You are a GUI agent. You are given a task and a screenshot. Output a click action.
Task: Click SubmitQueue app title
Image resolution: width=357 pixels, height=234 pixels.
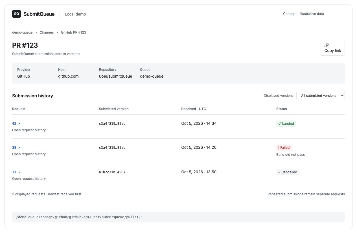pyautogui.click(x=39, y=14)
